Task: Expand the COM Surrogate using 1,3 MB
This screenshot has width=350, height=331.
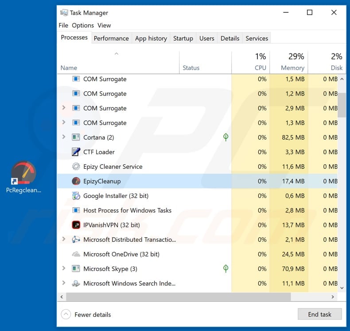Action: 64,122
